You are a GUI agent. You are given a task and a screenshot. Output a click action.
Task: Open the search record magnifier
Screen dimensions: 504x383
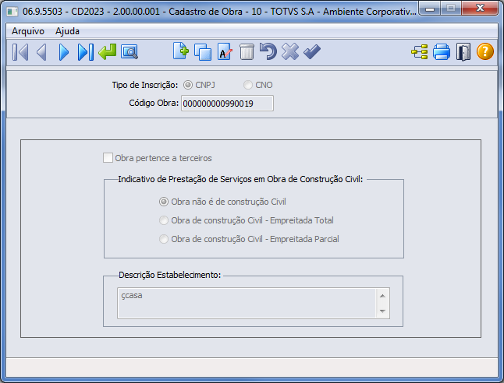pyautogui.click(x=130, y=52)
